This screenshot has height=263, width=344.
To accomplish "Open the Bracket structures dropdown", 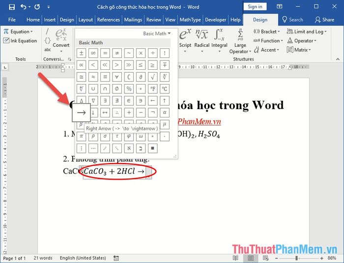I will pyautogui.click(x=267, y=31).
